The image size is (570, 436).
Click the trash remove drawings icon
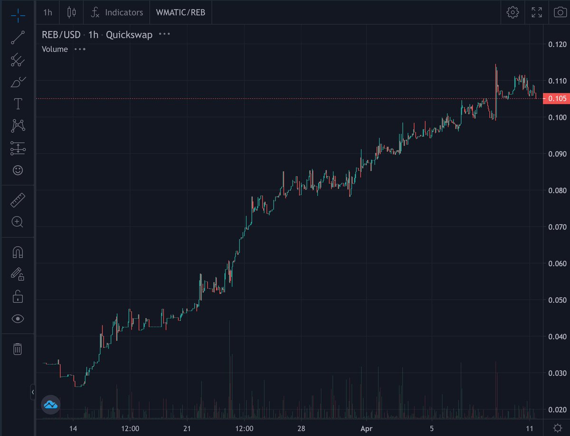18,349
